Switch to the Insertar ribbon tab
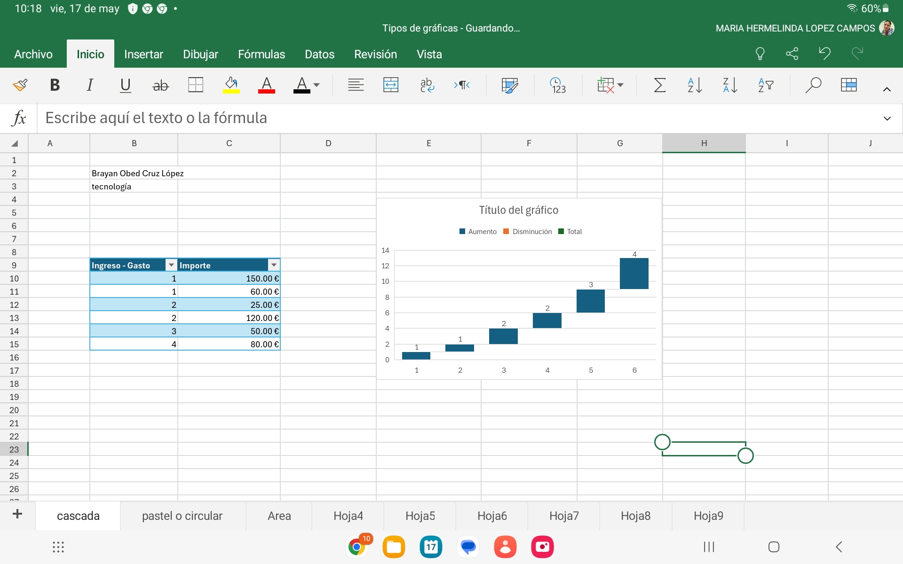 [143, 55]
